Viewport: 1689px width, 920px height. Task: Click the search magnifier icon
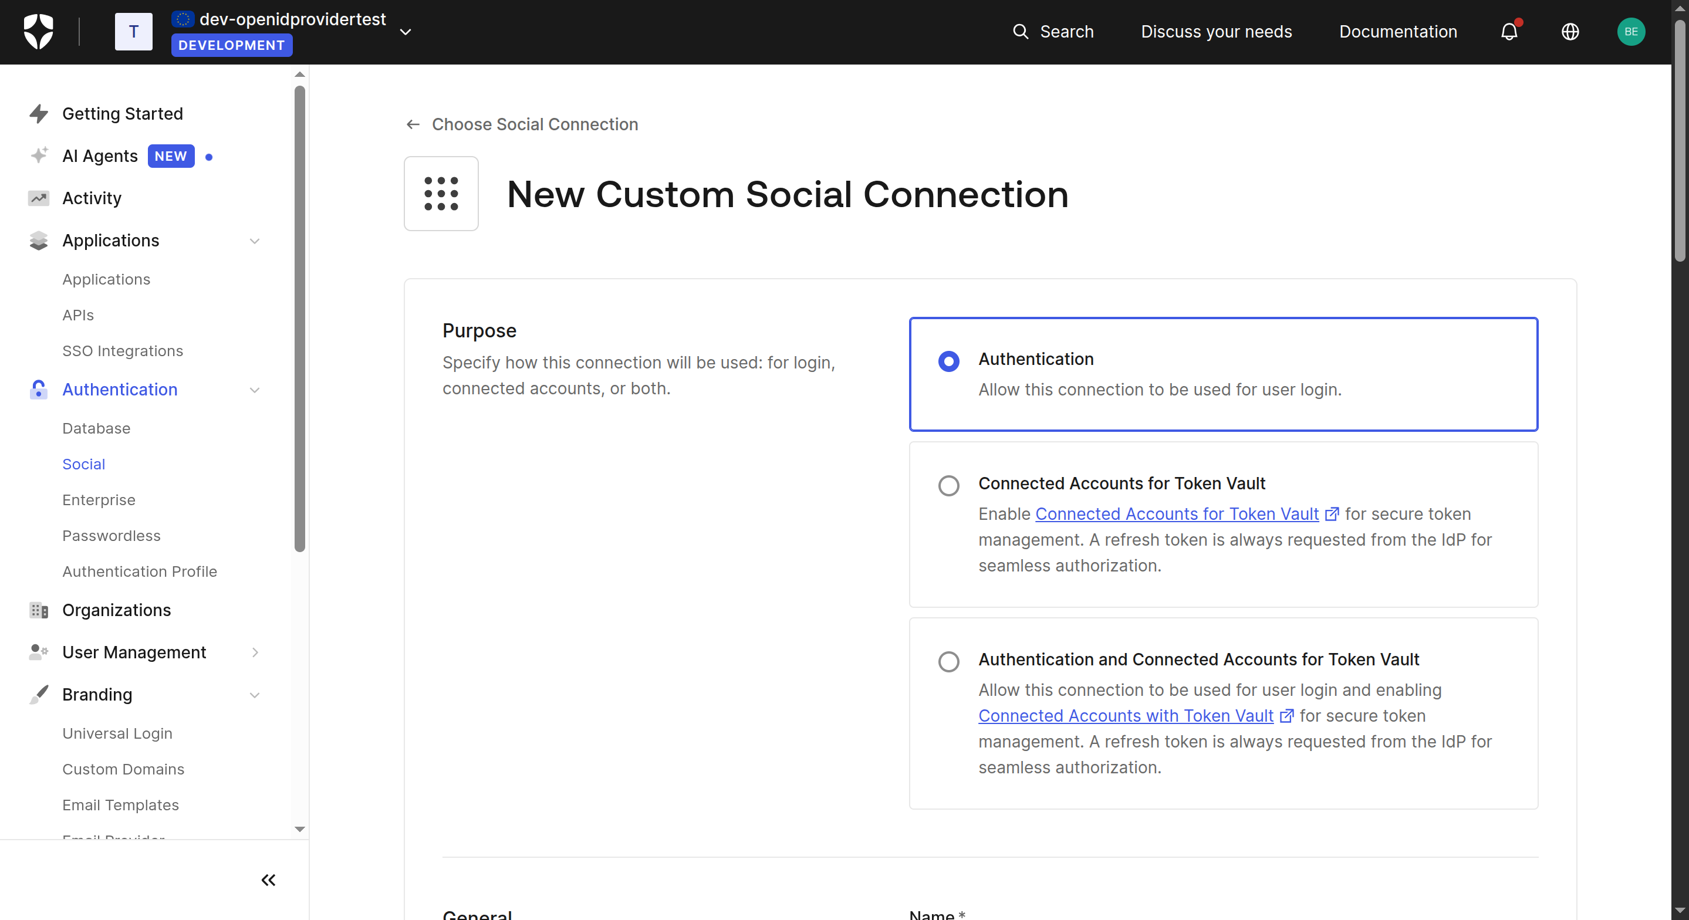[x=1020, y=32]
